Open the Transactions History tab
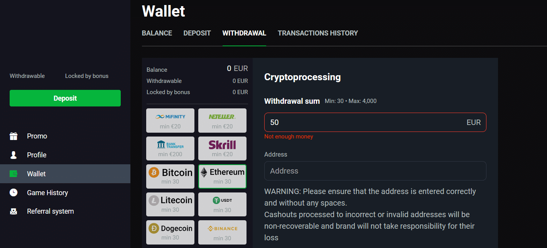This screenshot has height=248, width=547. tap(317, 33)
